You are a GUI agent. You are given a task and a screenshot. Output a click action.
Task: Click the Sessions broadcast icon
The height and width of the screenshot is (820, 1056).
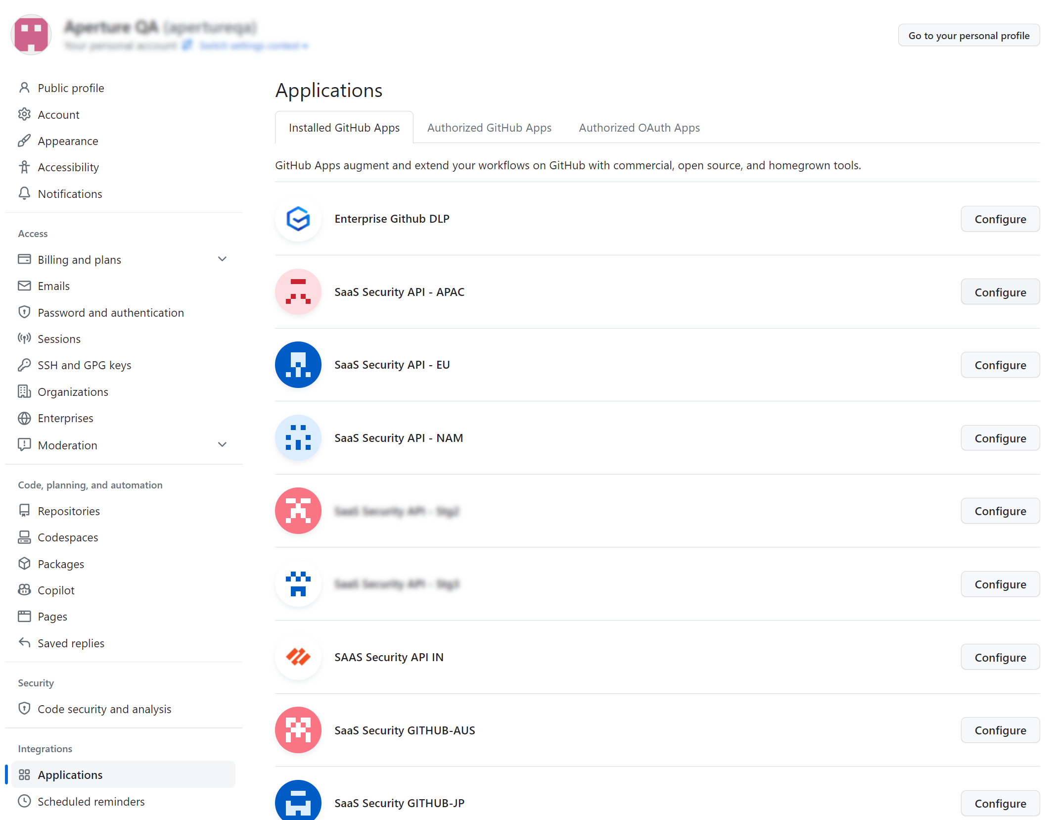(x=24, y=338)
